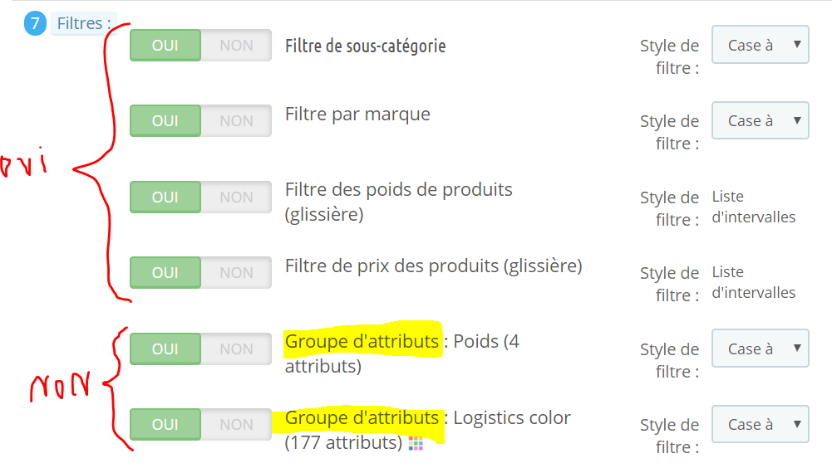Viewport: 832px width, 468px height.
Task: Disable the Logistics color attribute group filter
Action: coord(236,425)
